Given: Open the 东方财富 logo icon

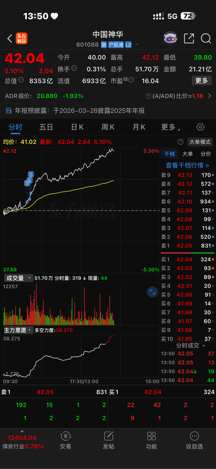Looking at the screenshot, I should (22, 38).
